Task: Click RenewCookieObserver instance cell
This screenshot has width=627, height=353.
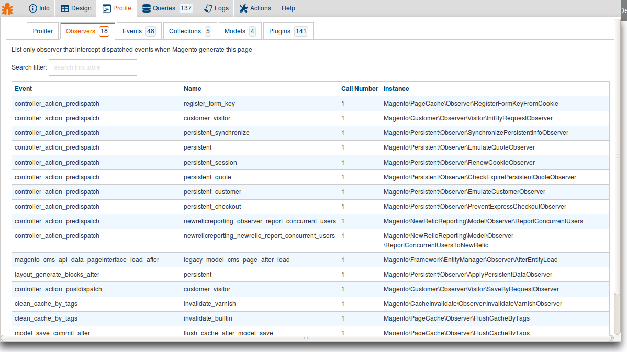Action: click(x=459, y=163)
